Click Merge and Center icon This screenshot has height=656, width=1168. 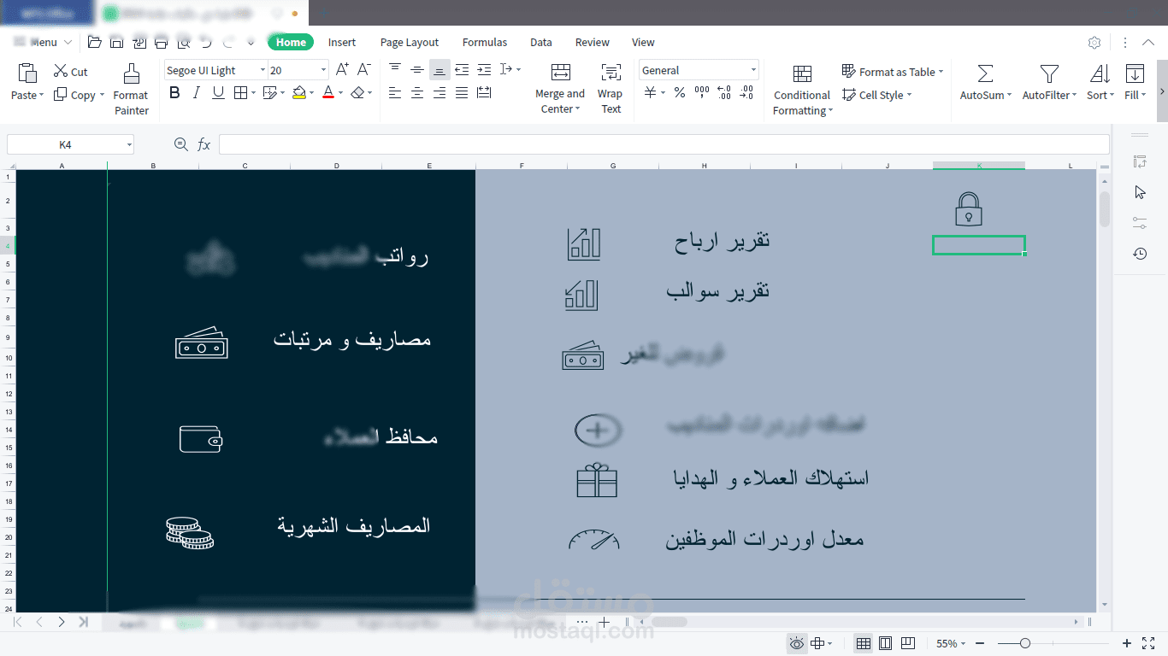pyautogui.click(x=561, y=72)
